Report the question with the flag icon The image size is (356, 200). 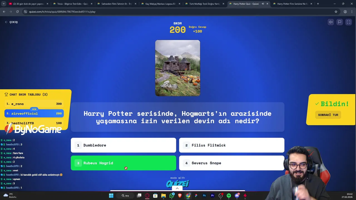(340, 22)
